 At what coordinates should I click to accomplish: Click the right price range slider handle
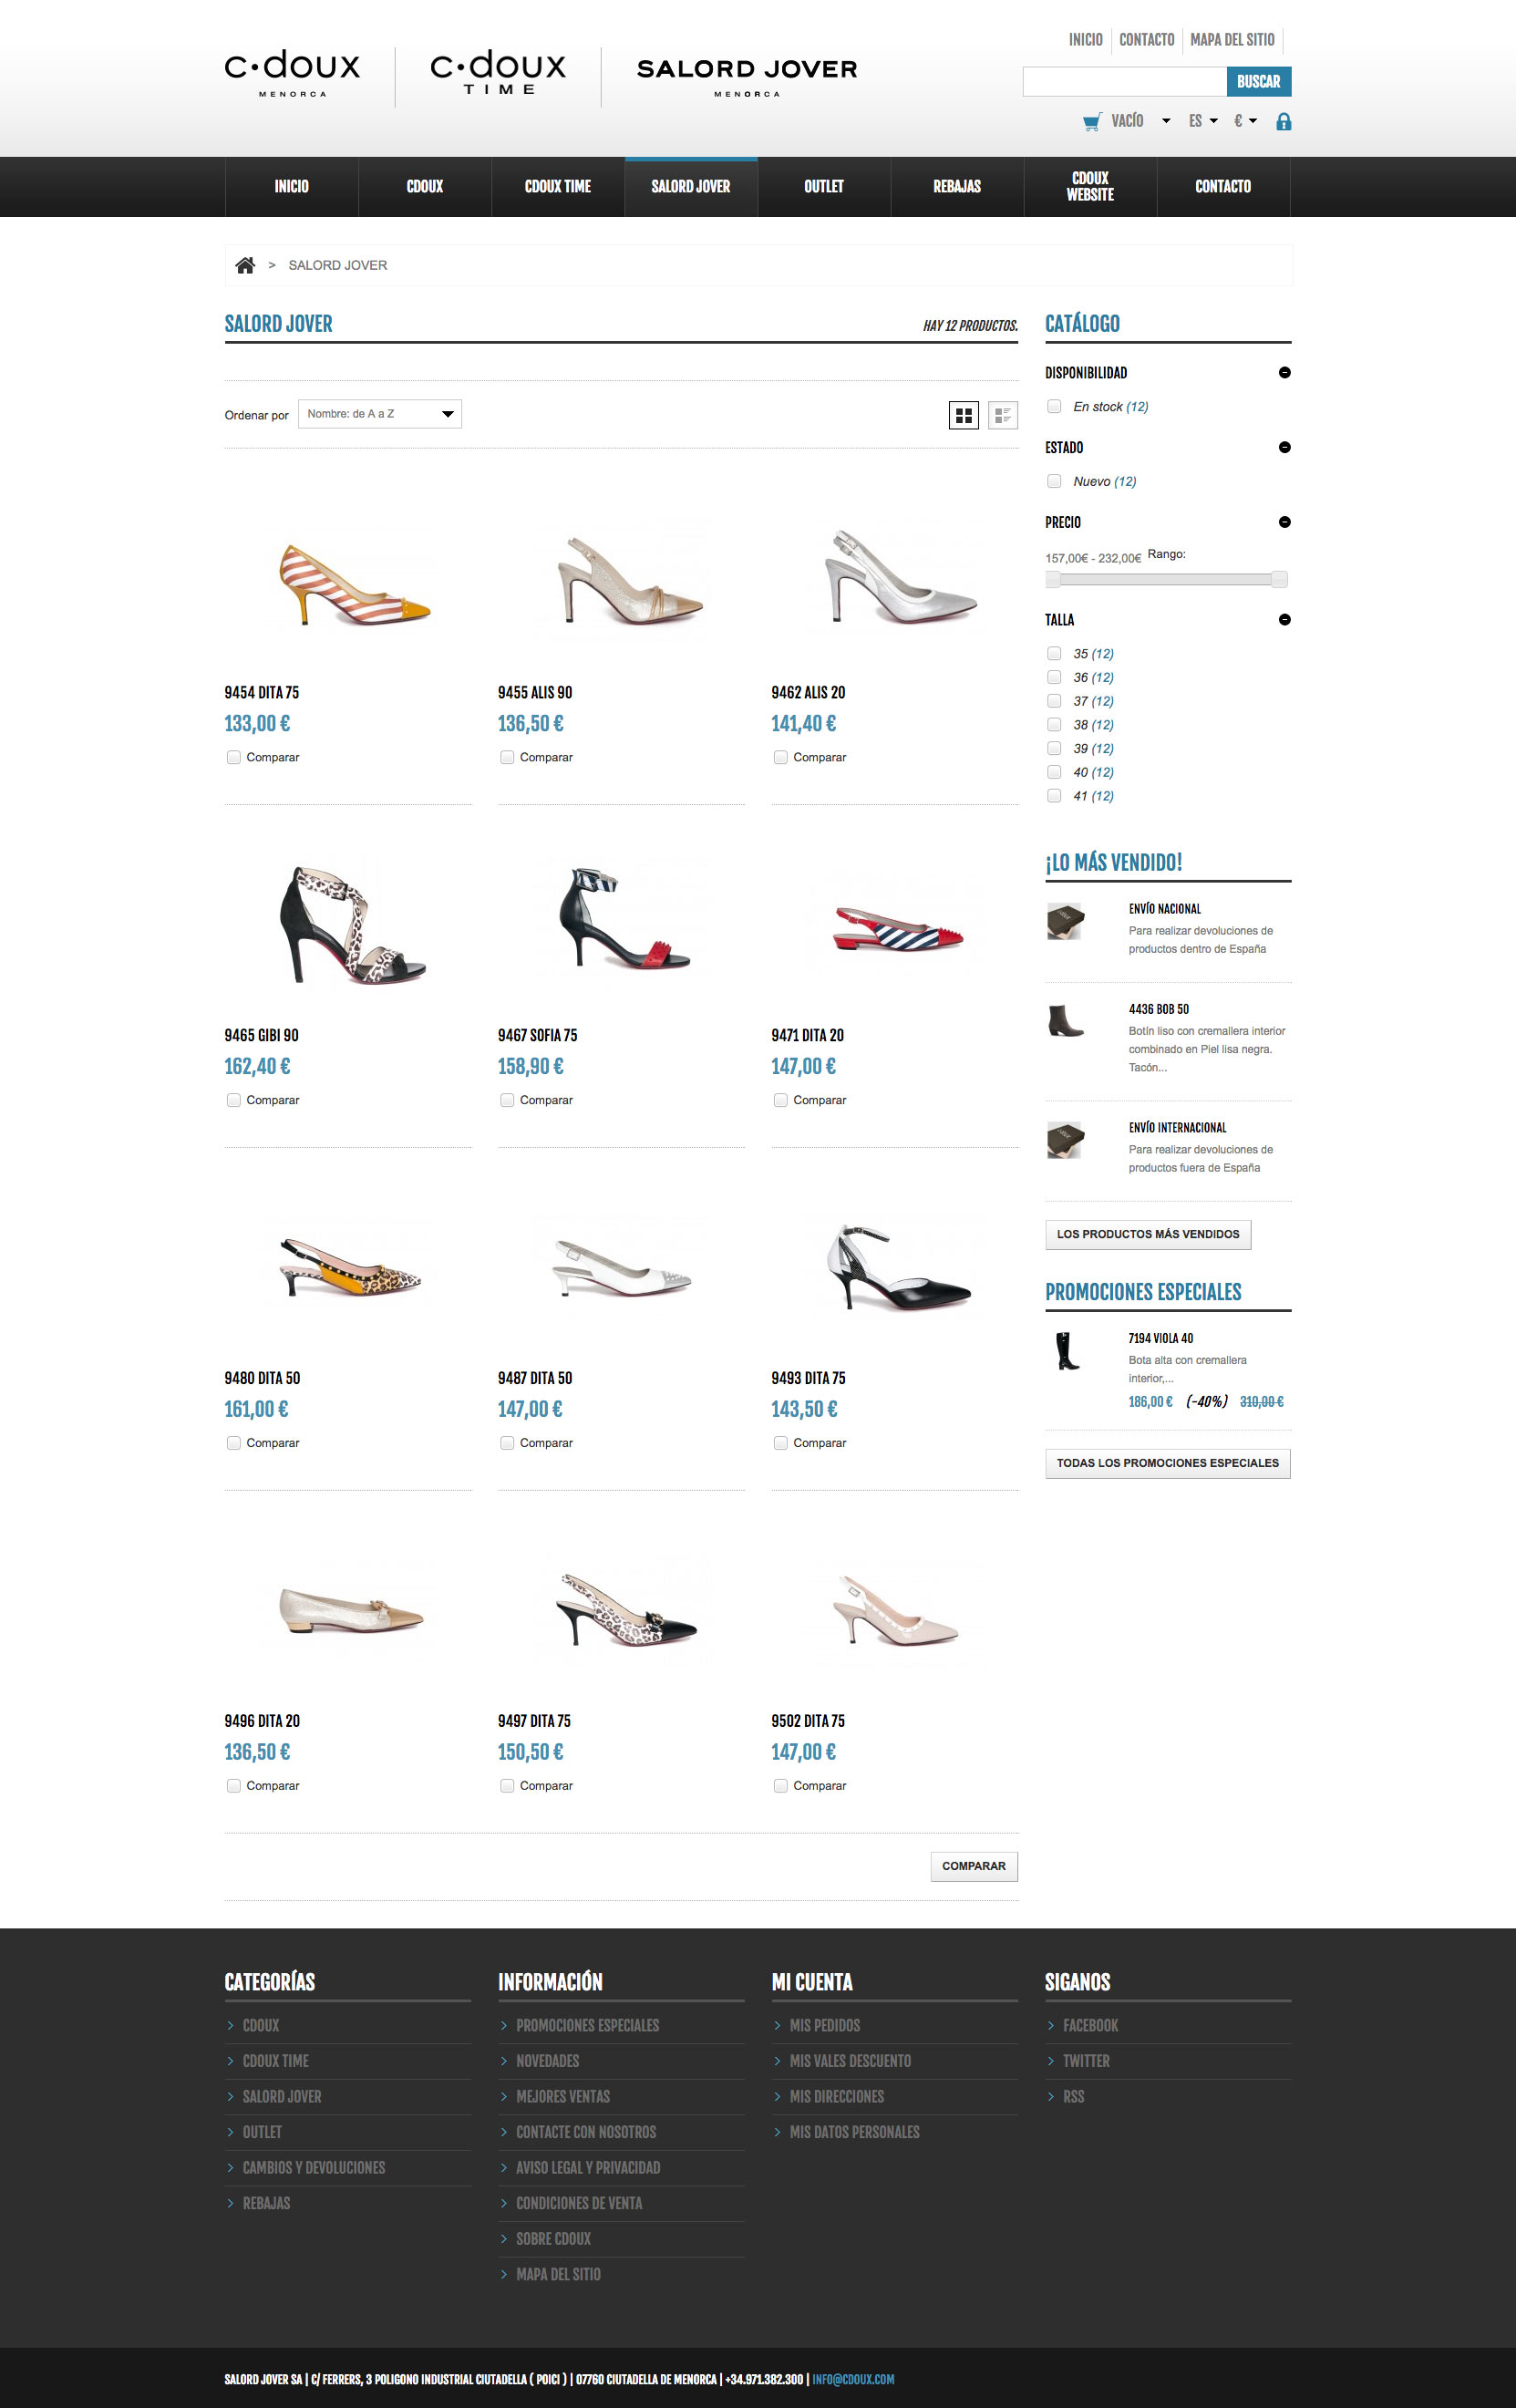[1279, 579]
